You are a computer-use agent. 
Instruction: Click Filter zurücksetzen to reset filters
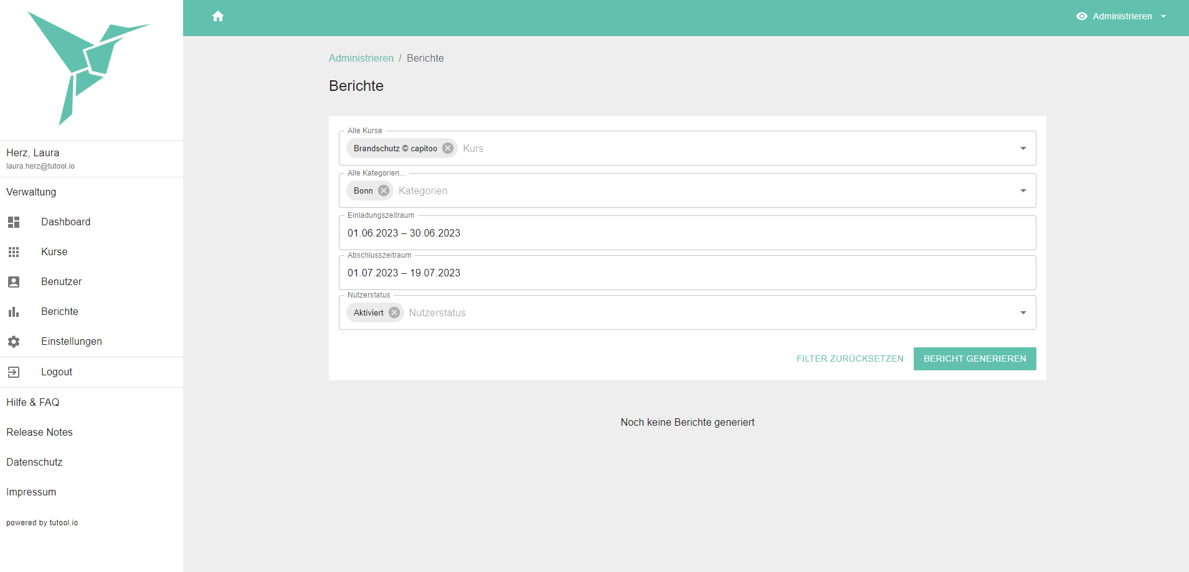[x=850, y=359]
